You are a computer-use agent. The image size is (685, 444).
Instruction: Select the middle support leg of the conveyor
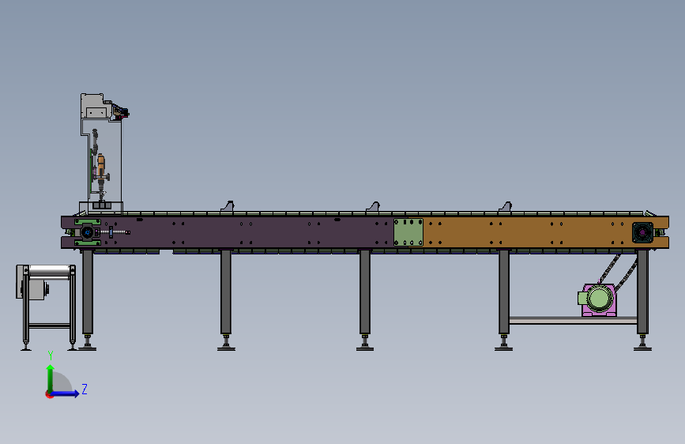click(x=365, y=292)
